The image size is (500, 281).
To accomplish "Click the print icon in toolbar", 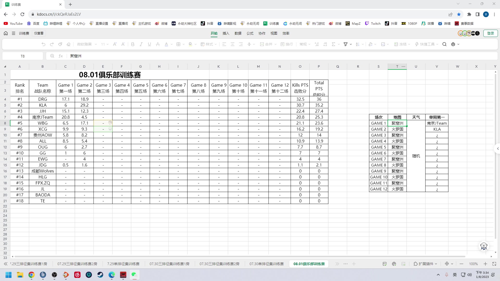I will 453,44.
